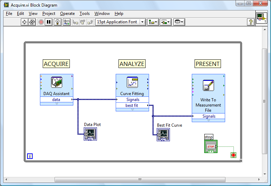Select the Best Fit Curve graph terminal
Viewport: 271px width, 186px height.
tap(163, 135)
